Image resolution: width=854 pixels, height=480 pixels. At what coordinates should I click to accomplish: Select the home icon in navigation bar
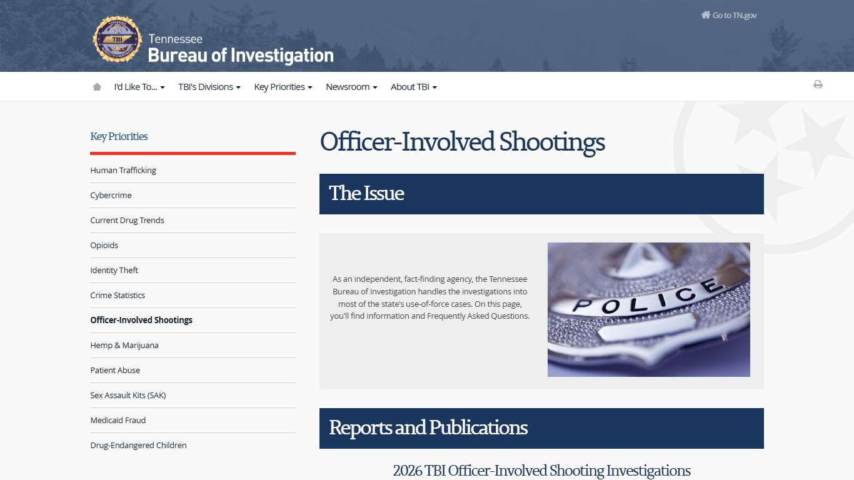pyautogui.click(x=97, y=86)
